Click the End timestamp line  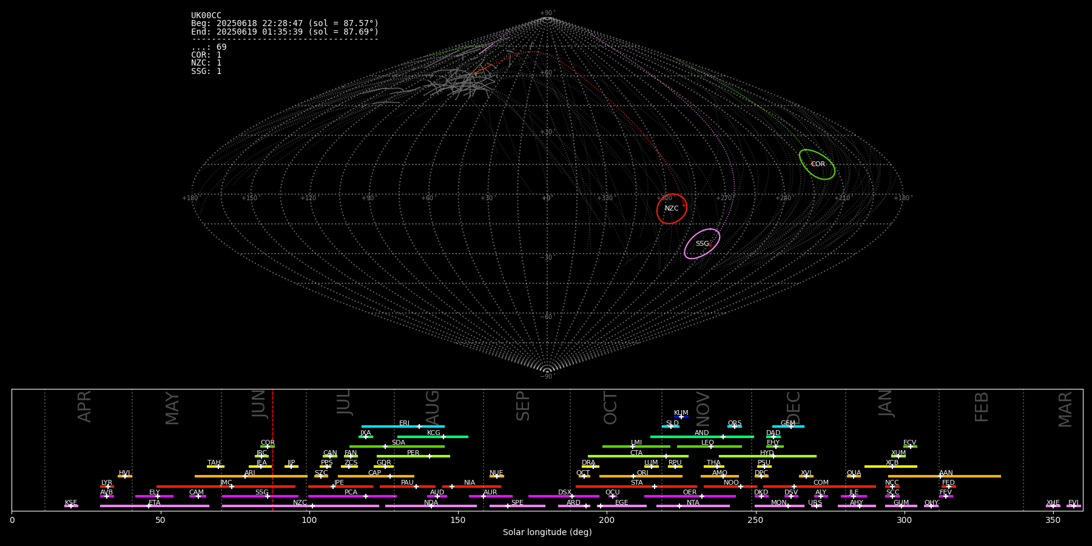pyautogui.click(x=285, y=32)
